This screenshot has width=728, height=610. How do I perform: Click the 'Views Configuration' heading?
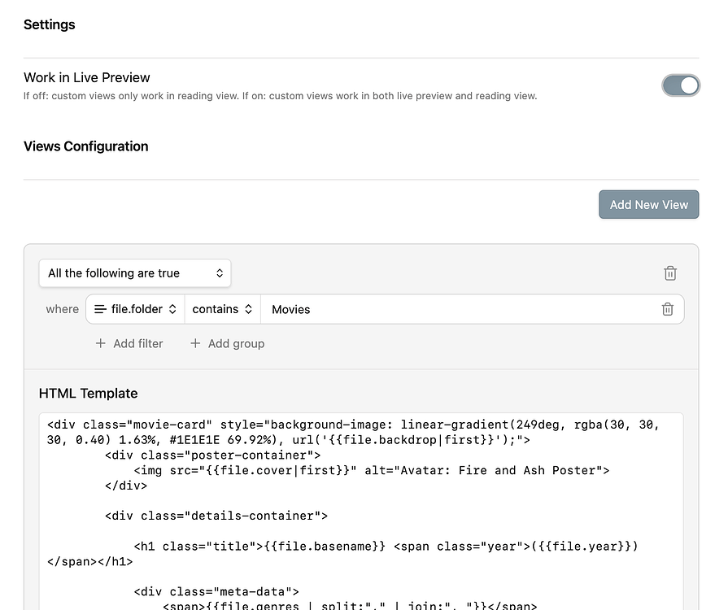coord(86,146)
